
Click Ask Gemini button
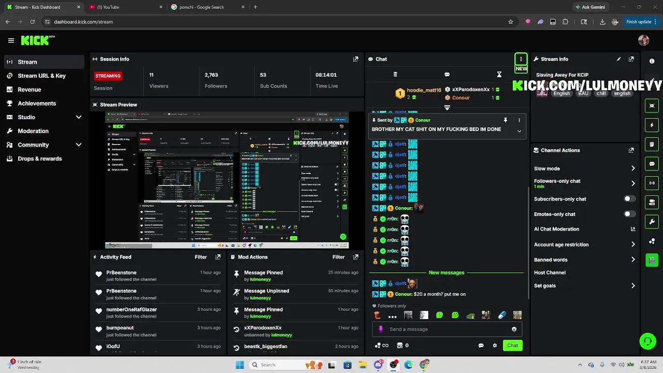click(x=589, y=7)
